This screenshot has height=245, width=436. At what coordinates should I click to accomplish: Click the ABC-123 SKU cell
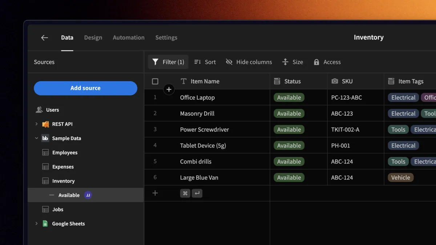click(x=356, y=113)
